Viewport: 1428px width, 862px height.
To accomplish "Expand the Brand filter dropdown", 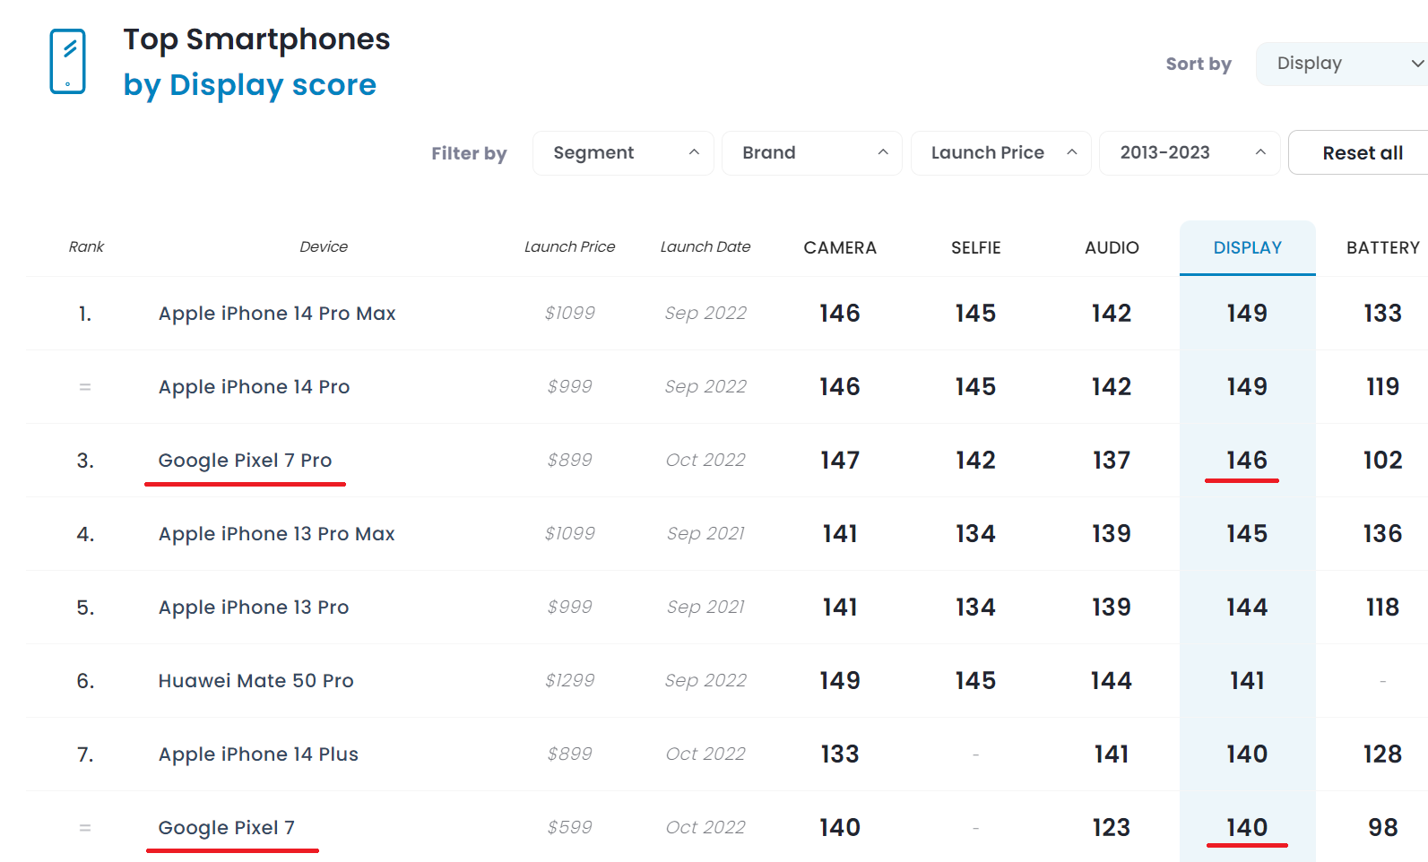I will [x=812, y=153].
